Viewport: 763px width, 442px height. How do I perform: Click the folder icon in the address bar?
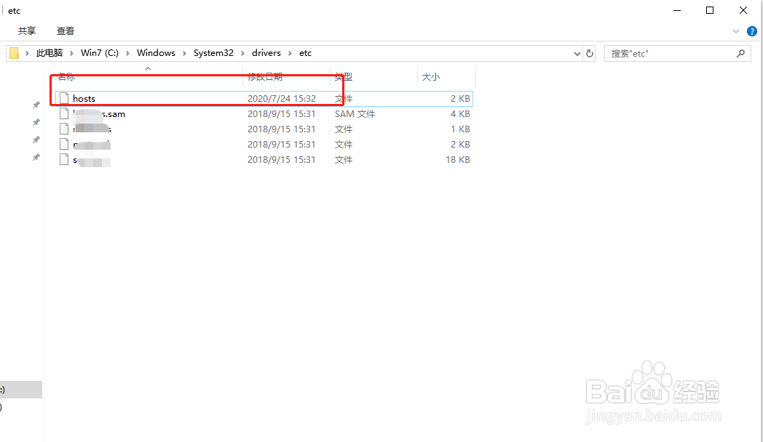[x=14, y=53]
